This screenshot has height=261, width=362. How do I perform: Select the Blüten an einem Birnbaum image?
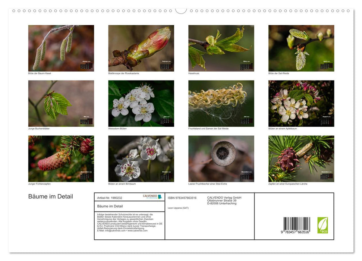pos(141,158)
